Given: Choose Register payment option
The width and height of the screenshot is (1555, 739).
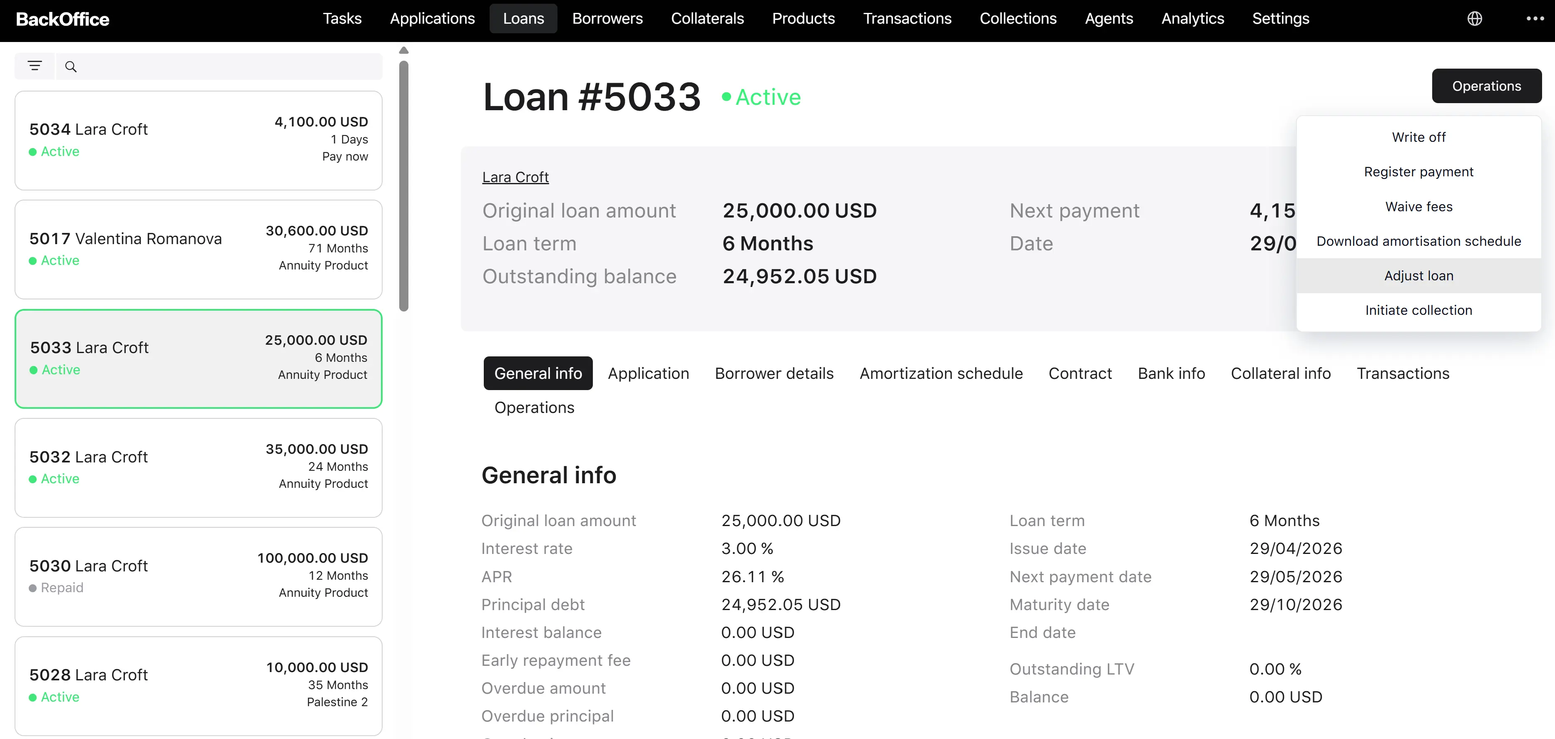Looking at the screenshot, I should (1418, 172).
